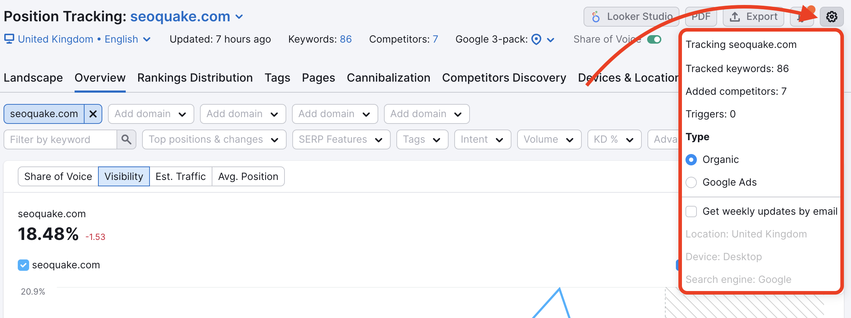Uncheck seoquake.com chart legend checkbox
This screenshot has height=318, width=851.
(23, 265)
